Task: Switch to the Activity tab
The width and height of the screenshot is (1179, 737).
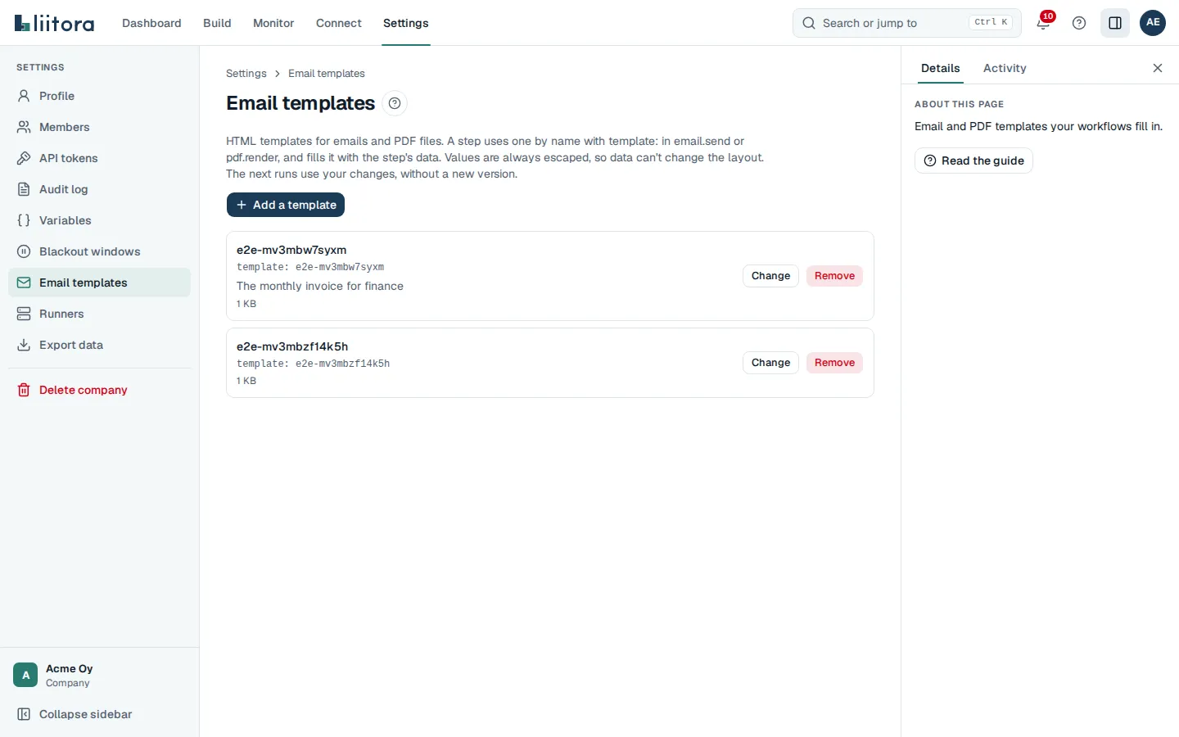Action: tap(1005, 68)
